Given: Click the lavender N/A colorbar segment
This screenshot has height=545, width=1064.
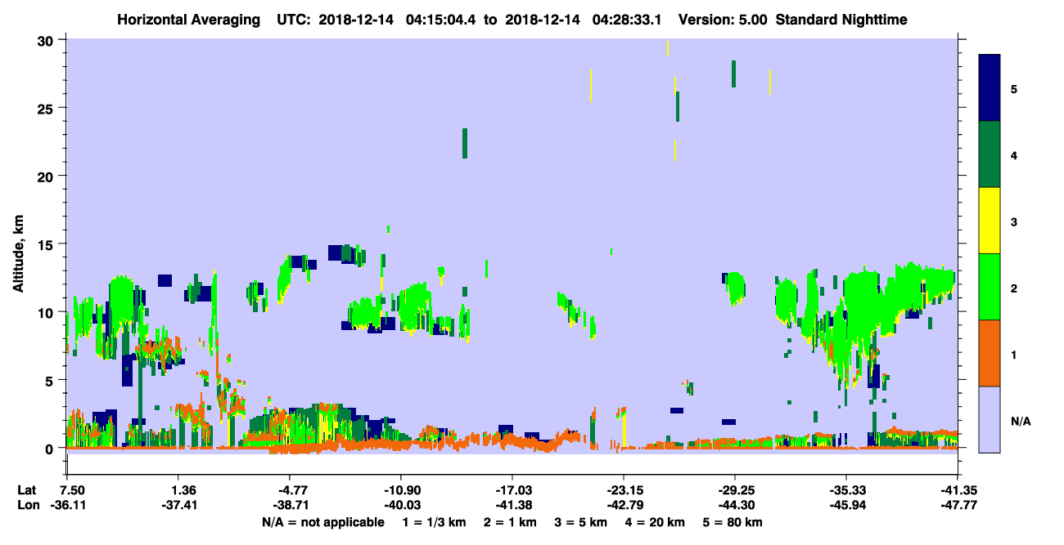Looking at the screenshot, I should coord(990,419).
